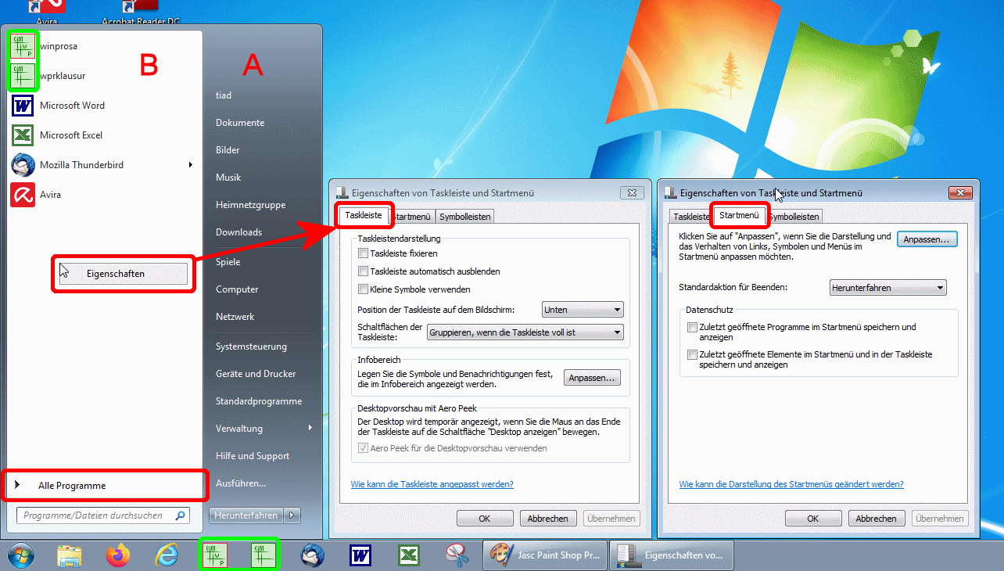Open the Snipping Tool scissors icon in taskbar

pos(456,555)
